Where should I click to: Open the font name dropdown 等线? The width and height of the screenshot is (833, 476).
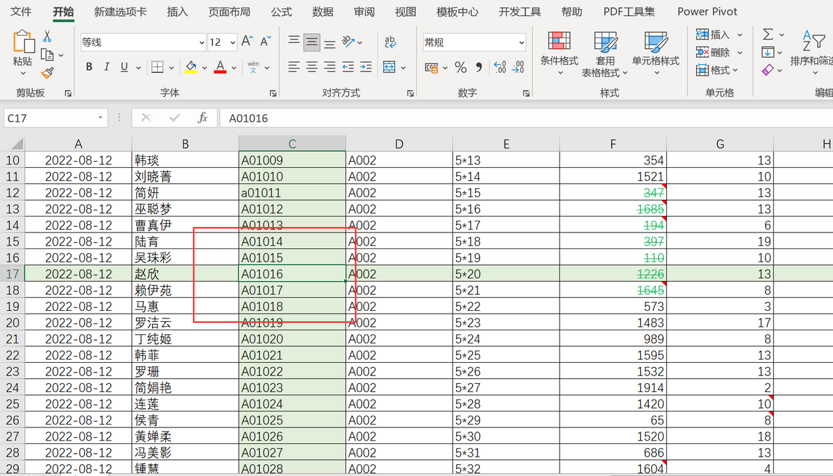click(x=201, y=42)
